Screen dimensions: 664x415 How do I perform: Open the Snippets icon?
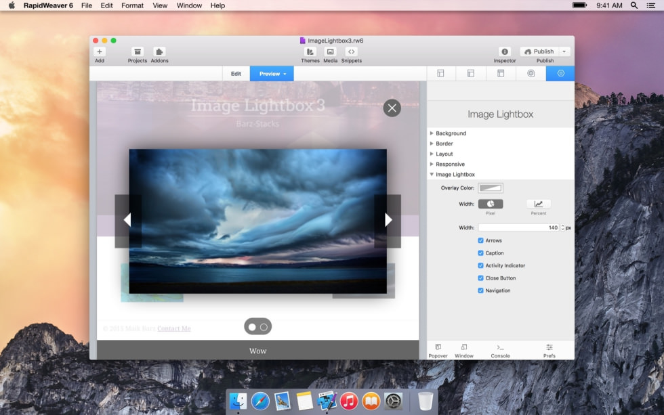(x=352, y=51)
